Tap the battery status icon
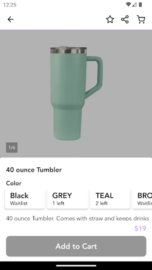The width and height of the screenshot is (152, 270). [141, 4]
